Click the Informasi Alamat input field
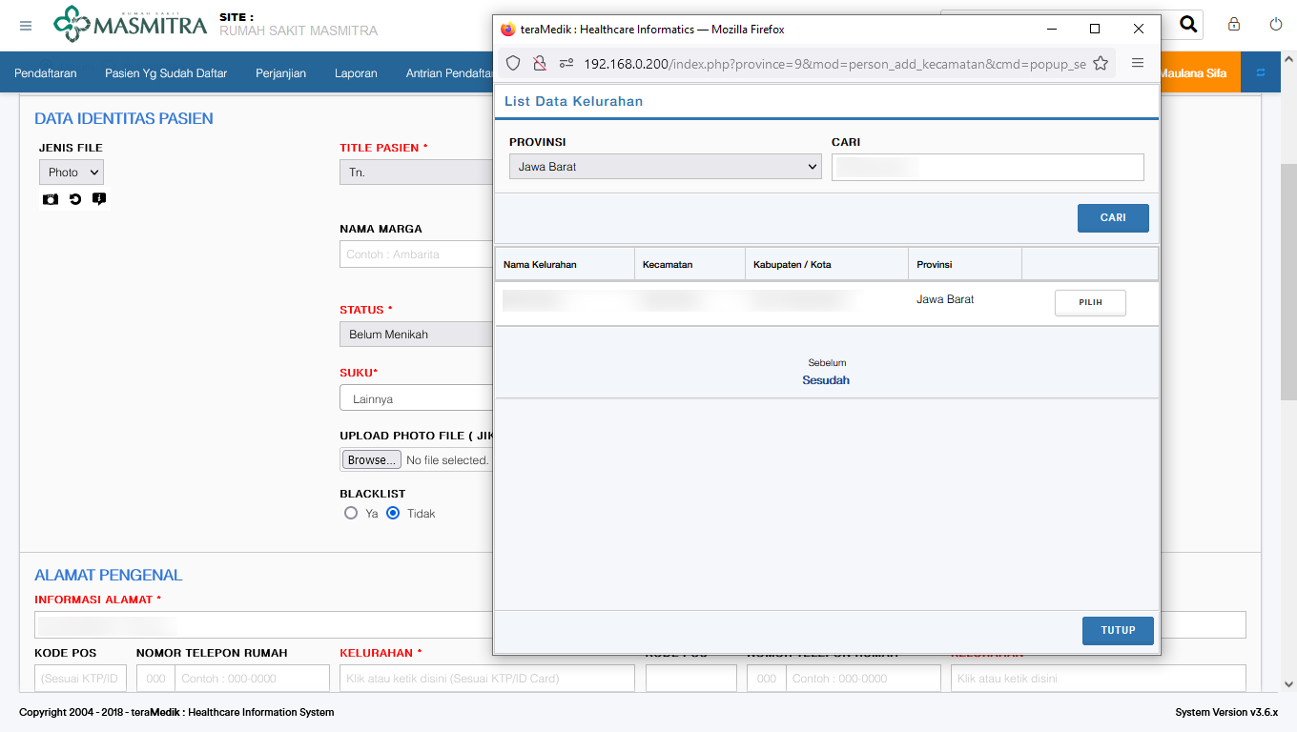Screen dimensions: 1297x732 tap(263, 625)
